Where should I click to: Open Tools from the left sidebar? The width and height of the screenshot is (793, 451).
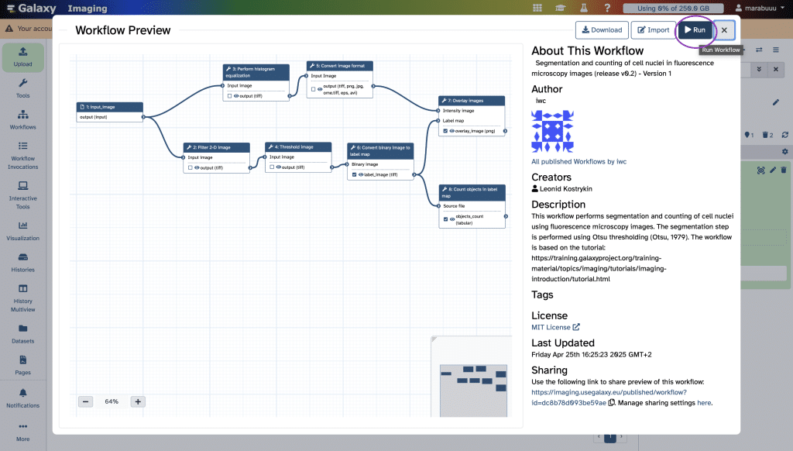[x=22, y=88]
